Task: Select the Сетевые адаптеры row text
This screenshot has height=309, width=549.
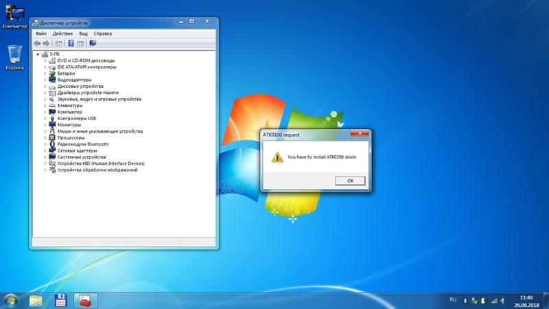Action: point(77,150)
